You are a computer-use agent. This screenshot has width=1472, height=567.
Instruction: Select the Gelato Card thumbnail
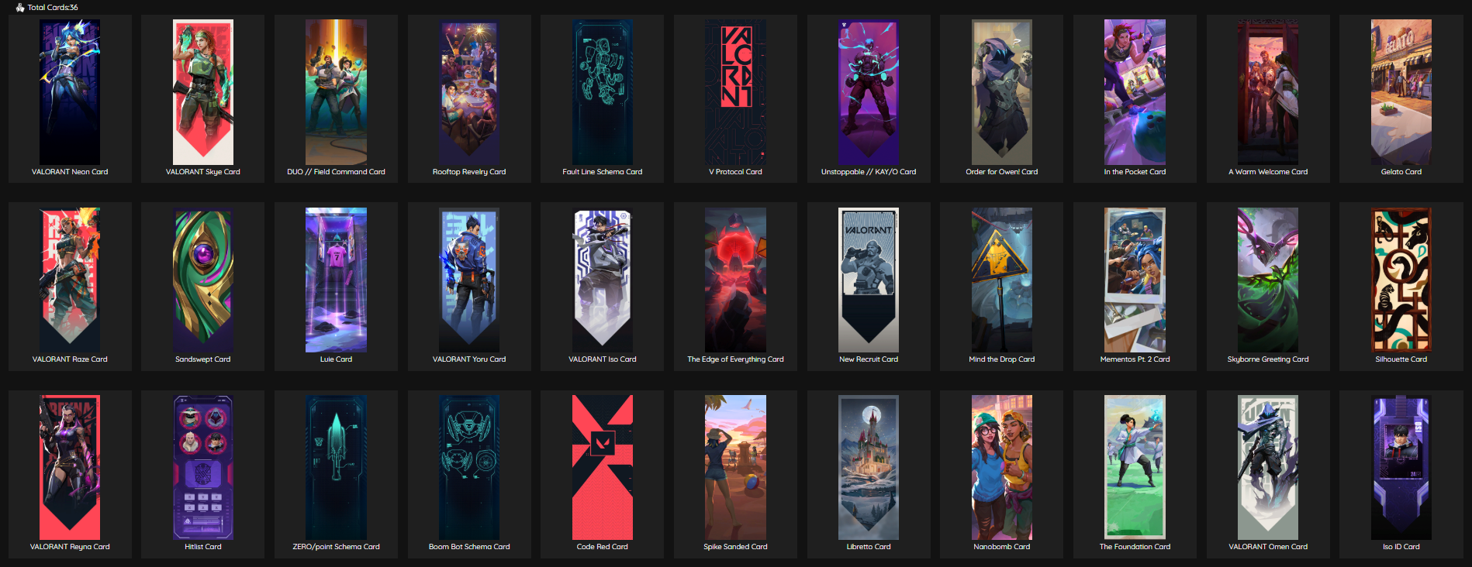(x=1401, y=92)
